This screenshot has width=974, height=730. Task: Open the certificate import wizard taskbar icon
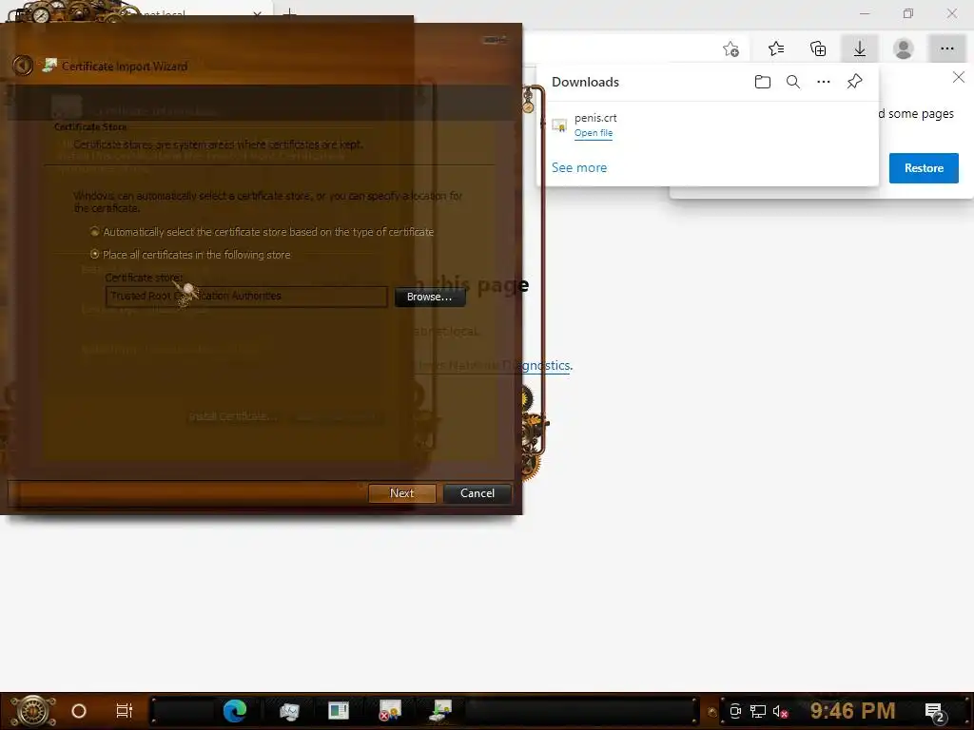click(x=441, y=711)
